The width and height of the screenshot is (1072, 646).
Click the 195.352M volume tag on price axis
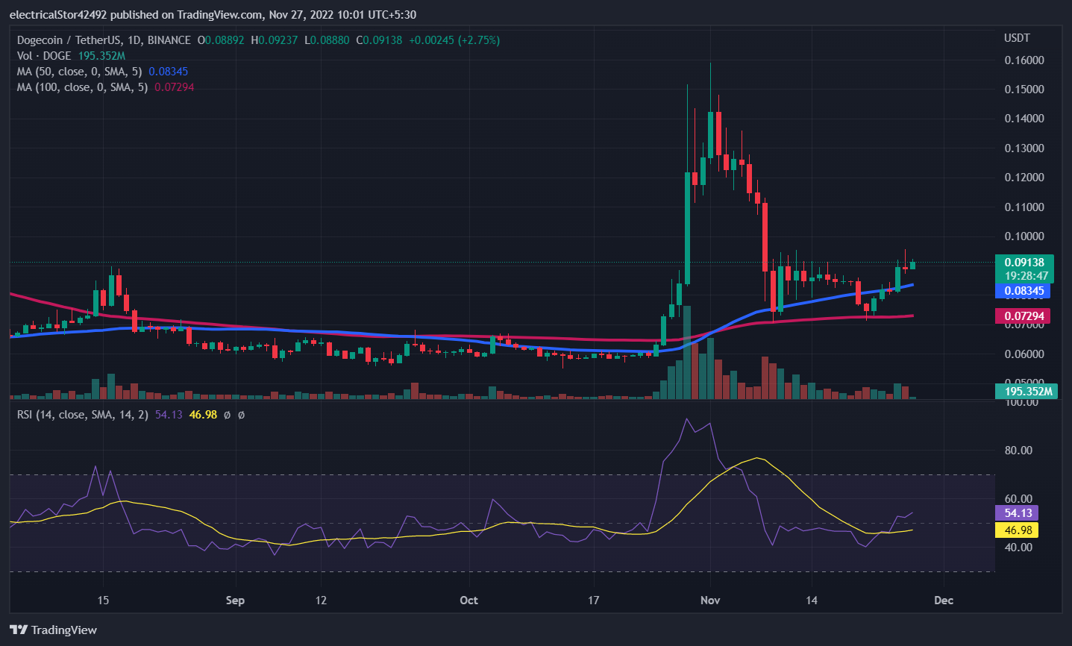tap(1026, 392)
